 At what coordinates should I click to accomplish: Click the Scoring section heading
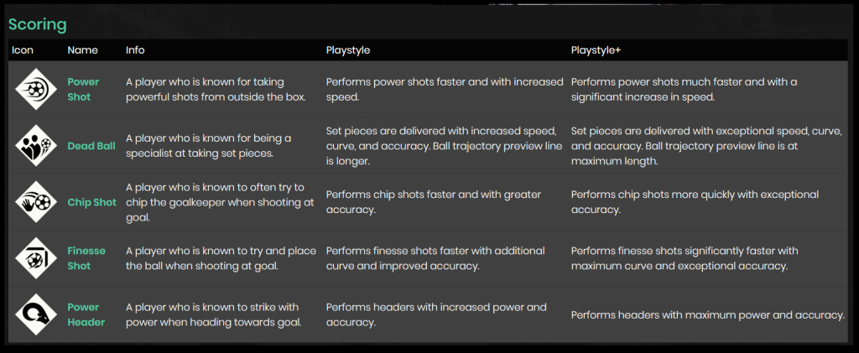coord(38,25)
